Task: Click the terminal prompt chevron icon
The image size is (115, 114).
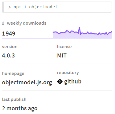Action: (10, 7)
